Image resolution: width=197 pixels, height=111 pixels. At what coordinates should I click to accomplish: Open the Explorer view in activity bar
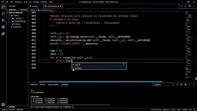(x=3, y=7)
